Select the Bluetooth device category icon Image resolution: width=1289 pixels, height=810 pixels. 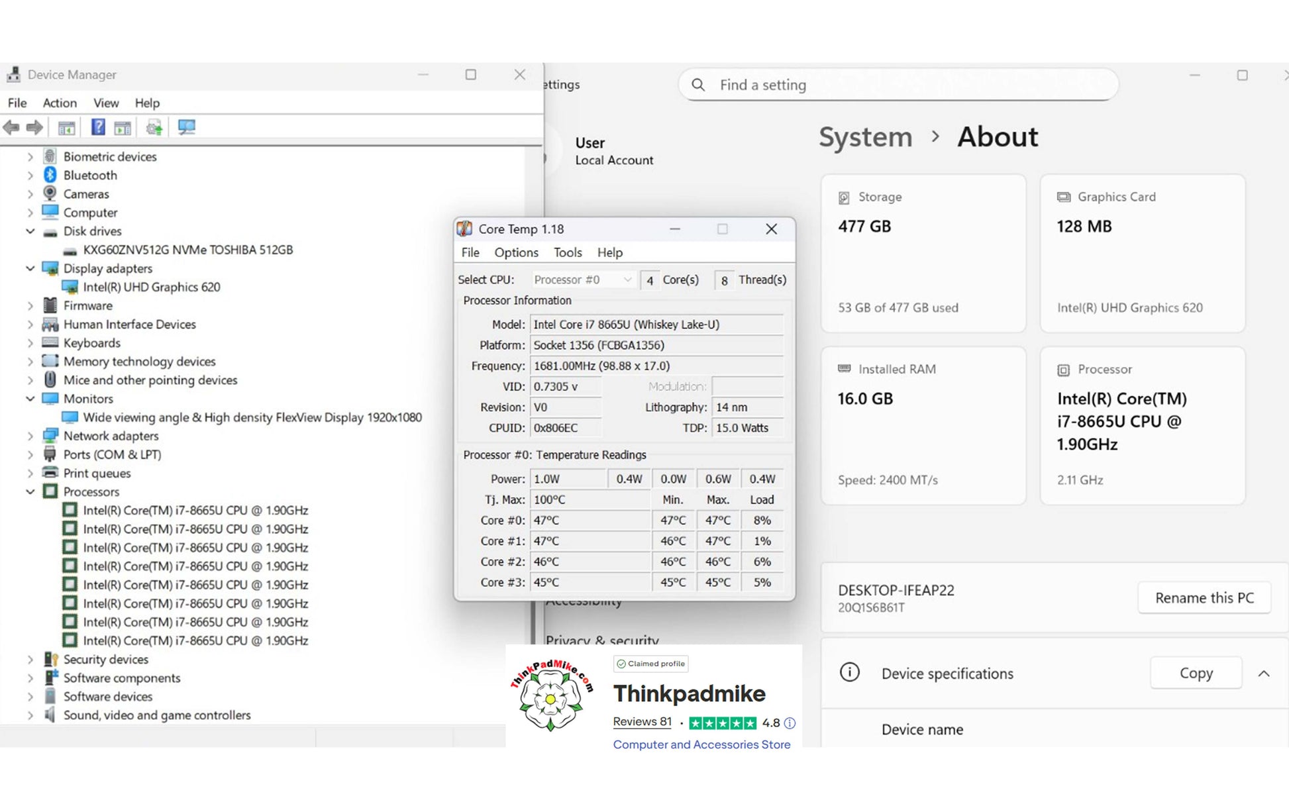click(50, 175)
